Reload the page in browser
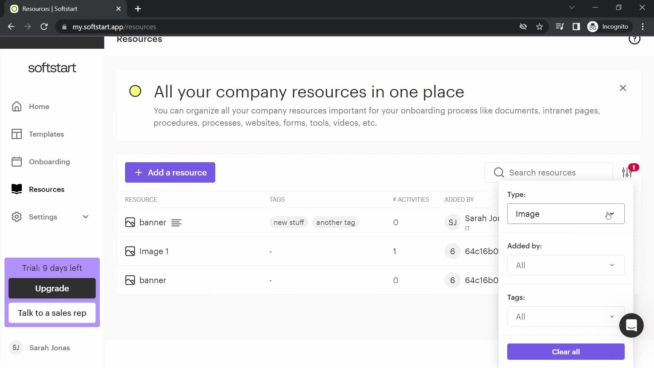Viewport: 654px width, 368px height. [44, 27]
